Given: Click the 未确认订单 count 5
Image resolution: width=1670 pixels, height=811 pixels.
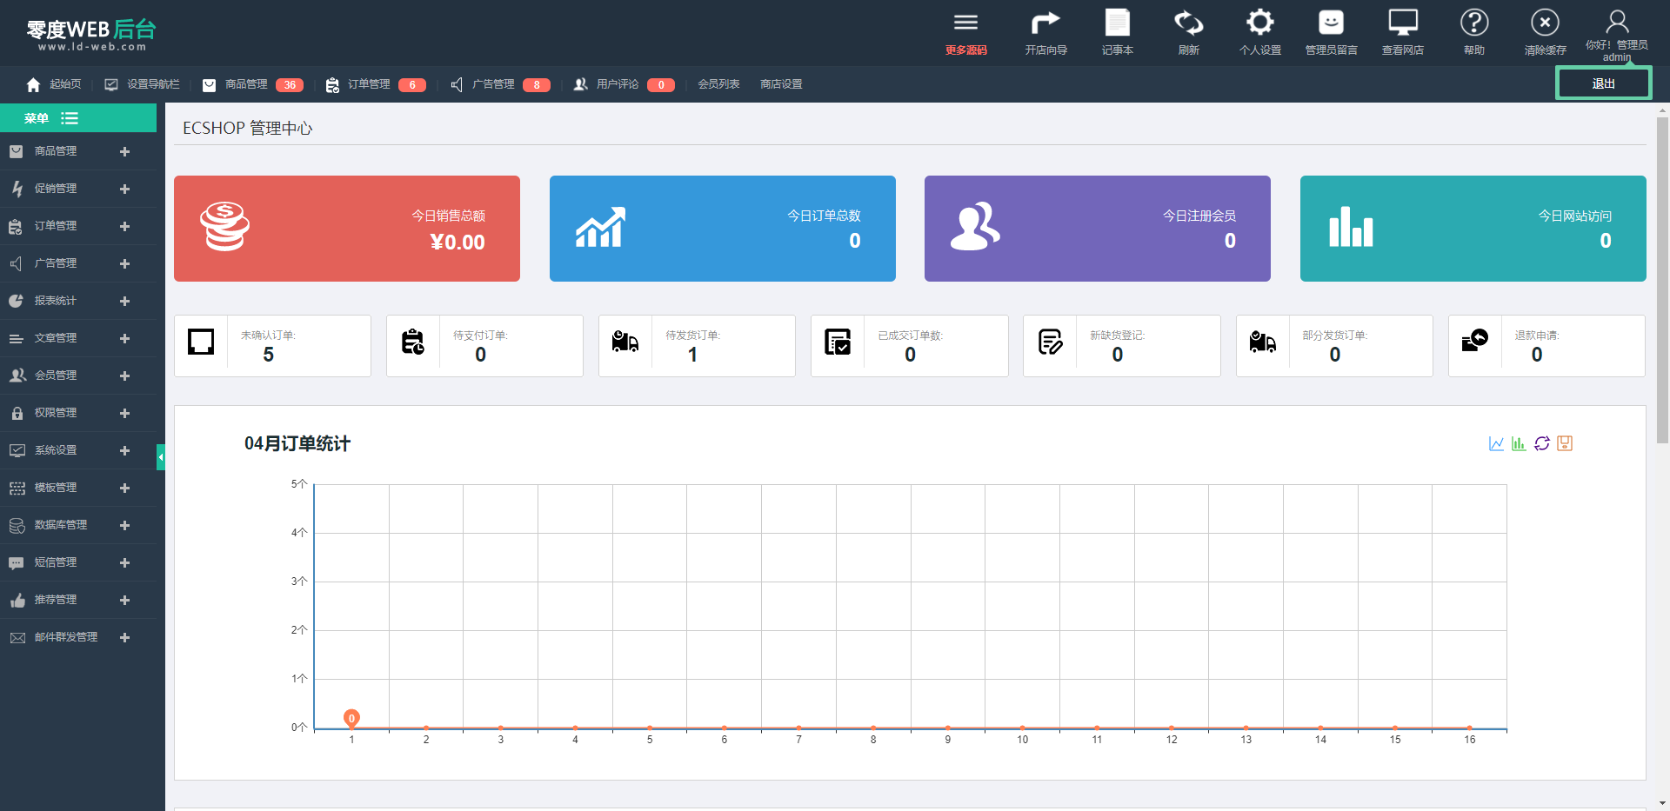Looking at the screenshot, I should (x=268, y=355).
